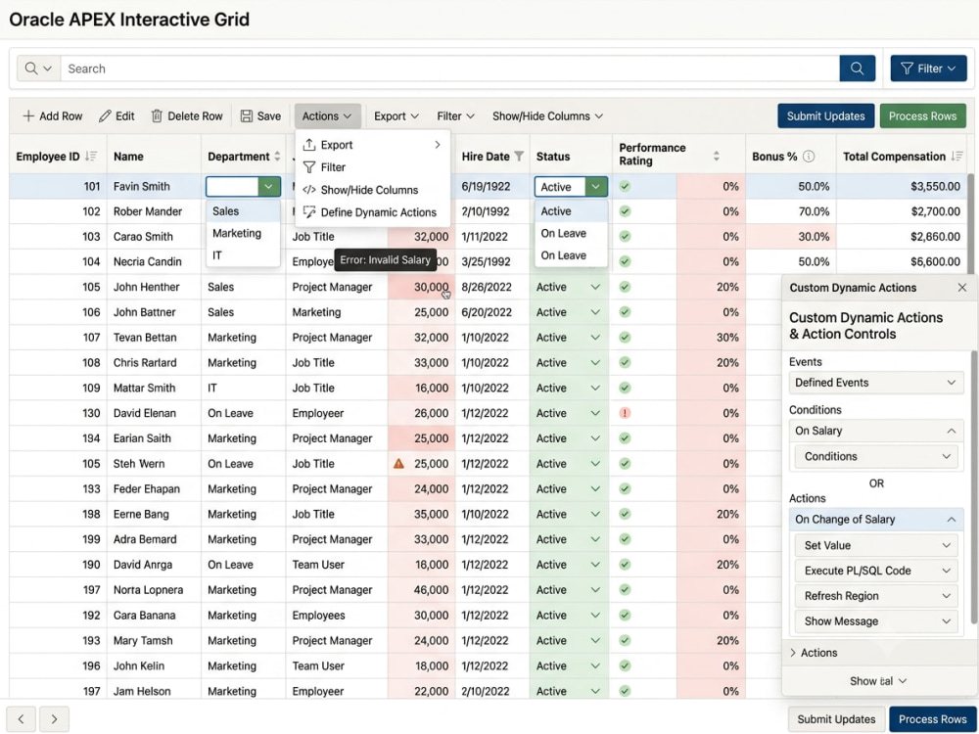Click the Show tal expander at panel bottom
The height and width of the screenshot is (734, 979).
[x=878, y=681]
